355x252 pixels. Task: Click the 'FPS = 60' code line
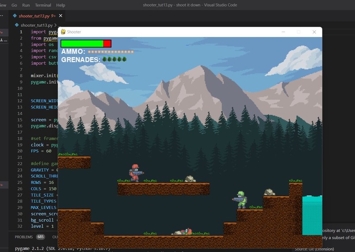coord(41,151)
